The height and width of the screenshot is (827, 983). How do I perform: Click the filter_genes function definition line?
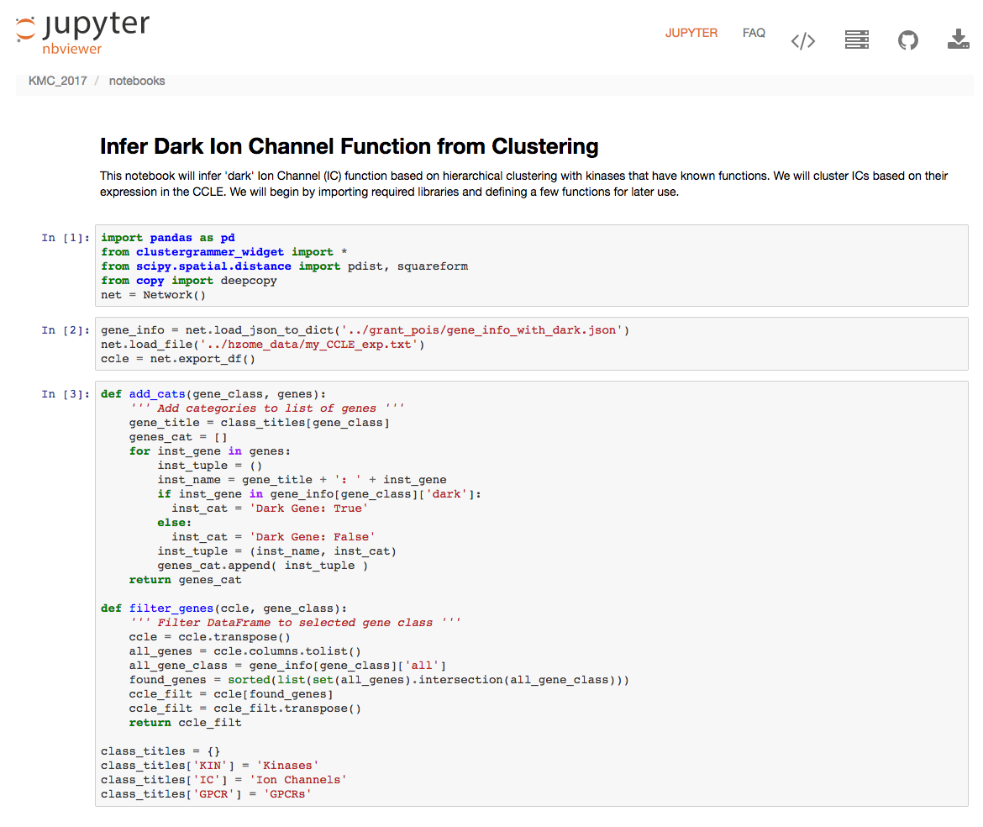click(223, 608)
